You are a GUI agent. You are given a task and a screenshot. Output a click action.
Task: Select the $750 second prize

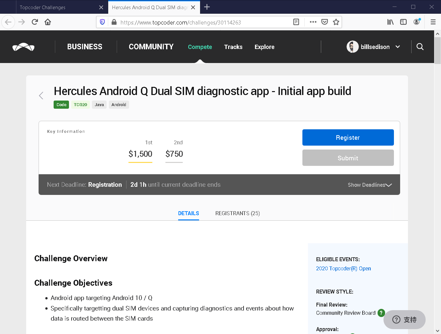tap(174, 154)
